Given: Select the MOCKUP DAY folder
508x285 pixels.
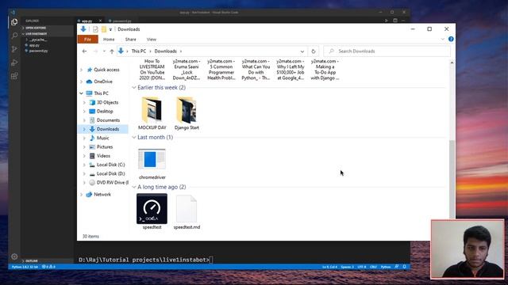Looking at the screenshot, I should click(x=152, y=113).
